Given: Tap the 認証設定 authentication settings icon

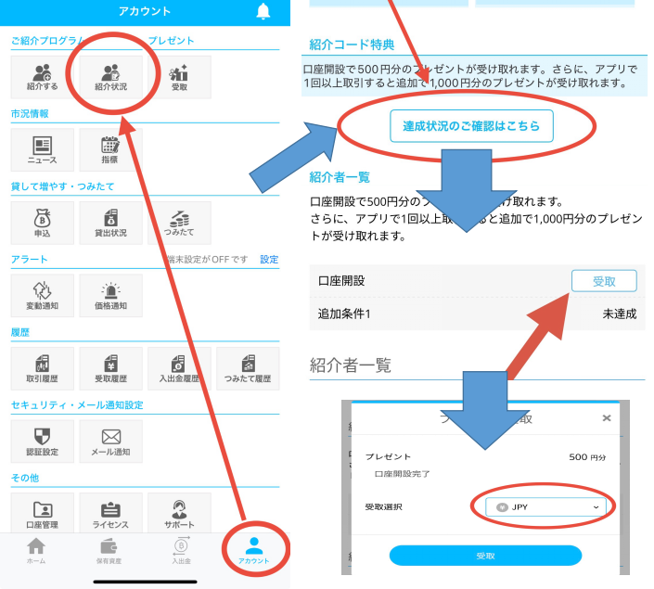Looking at the screenshot, I should [x=42, y=441].
